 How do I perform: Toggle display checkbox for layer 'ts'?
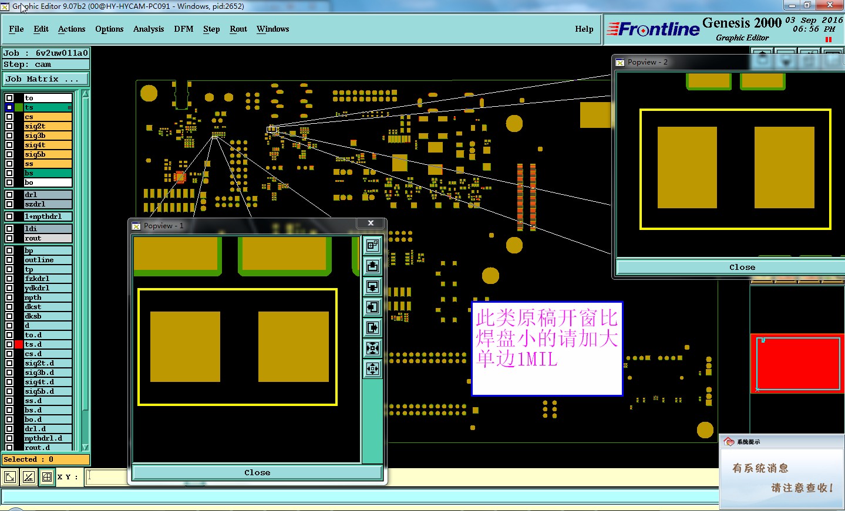[x=9, y=107]
